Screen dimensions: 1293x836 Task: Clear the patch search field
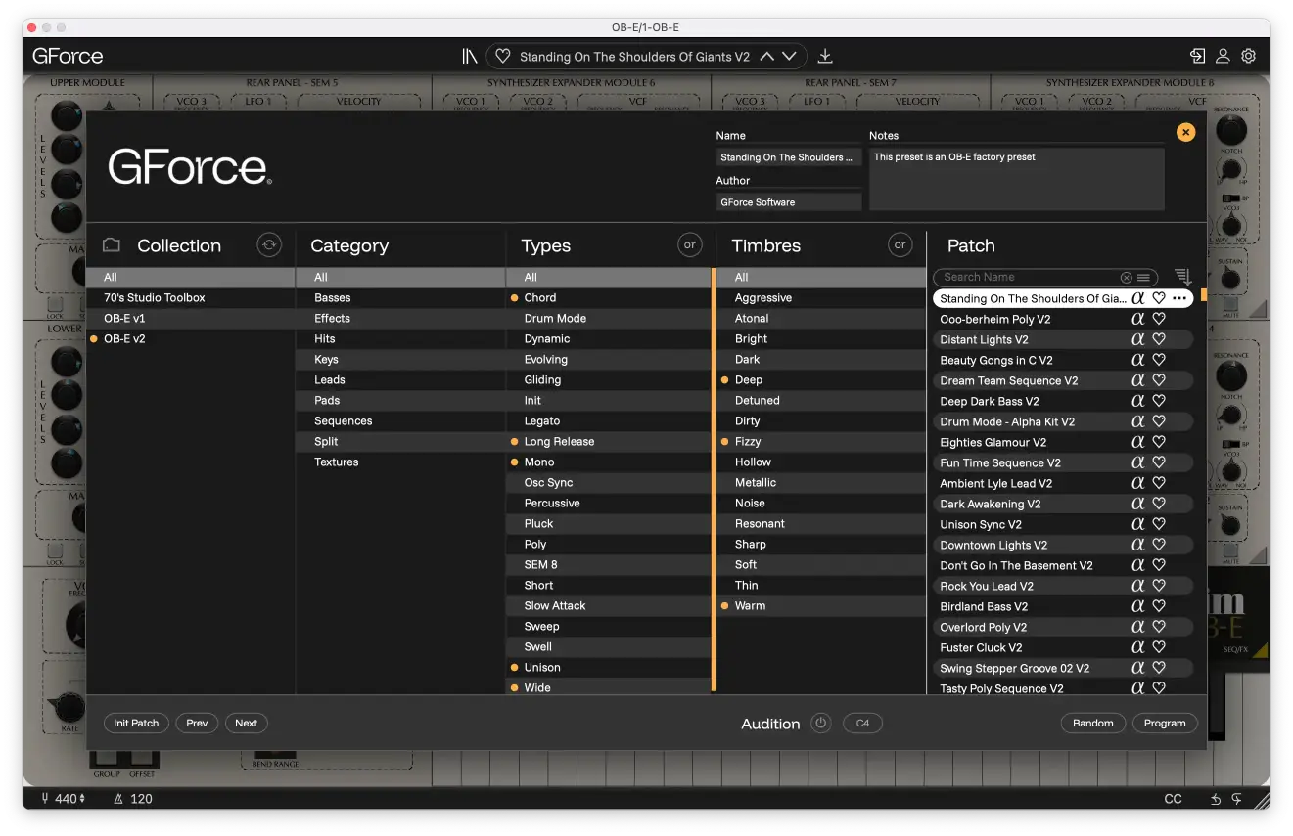(x=1126, y=278)
